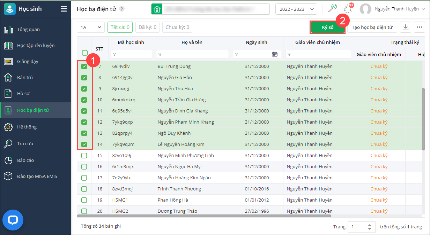Click the Trang page number field
The image size is (430, 235).
pyautogui.click(x=358, y=227)
